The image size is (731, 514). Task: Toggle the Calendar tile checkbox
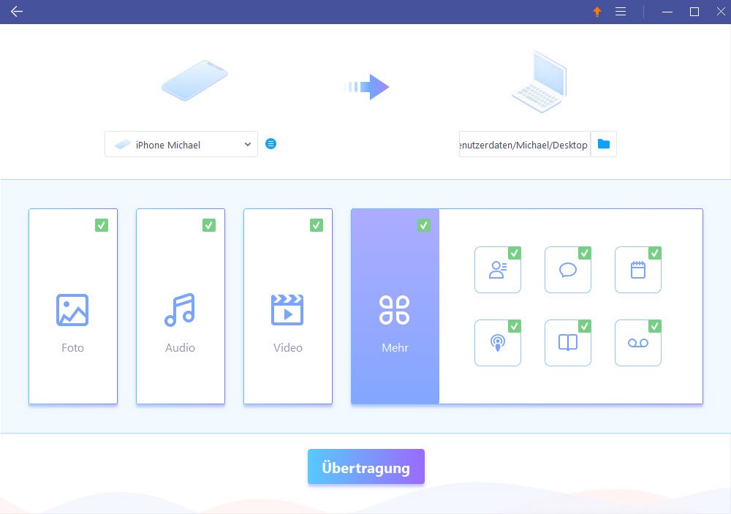pyautogui.click(x=655, y=253)
